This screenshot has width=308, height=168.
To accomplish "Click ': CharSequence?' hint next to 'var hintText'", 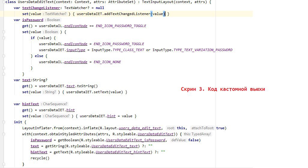I will [x=54, y=104].
